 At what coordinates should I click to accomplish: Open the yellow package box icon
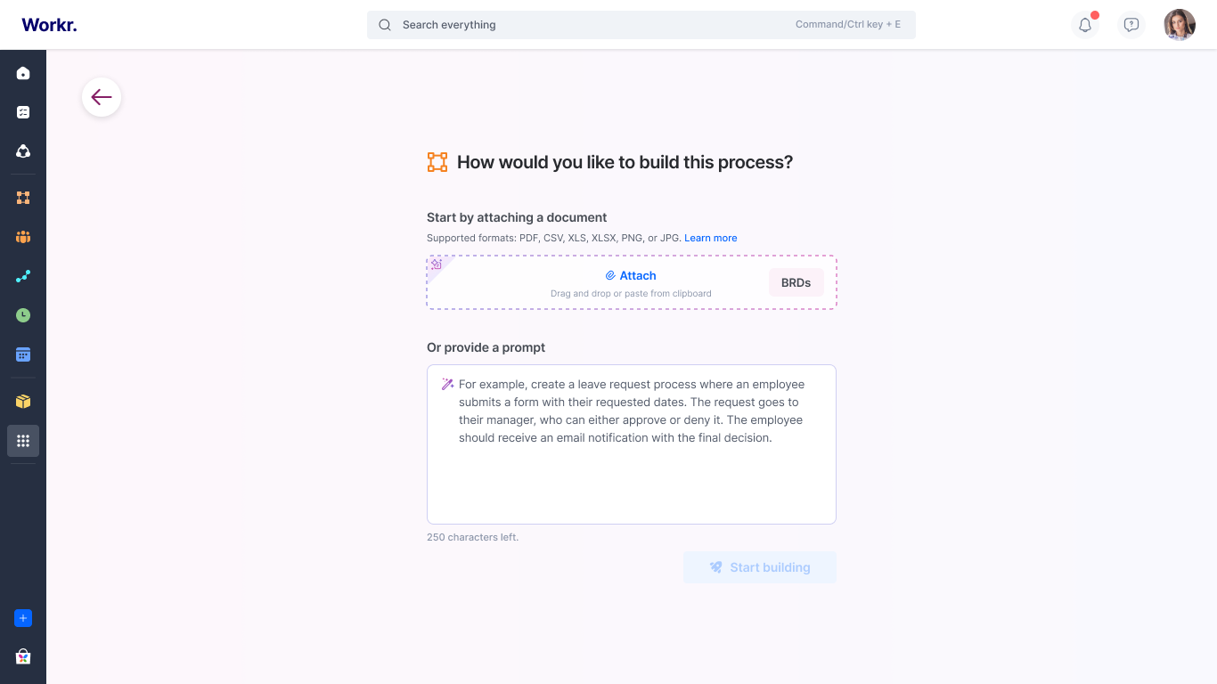click(23, 402)
